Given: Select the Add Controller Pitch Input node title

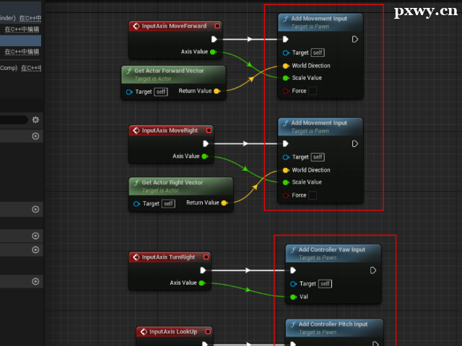Looking at the screenshot, I should 332,324.
